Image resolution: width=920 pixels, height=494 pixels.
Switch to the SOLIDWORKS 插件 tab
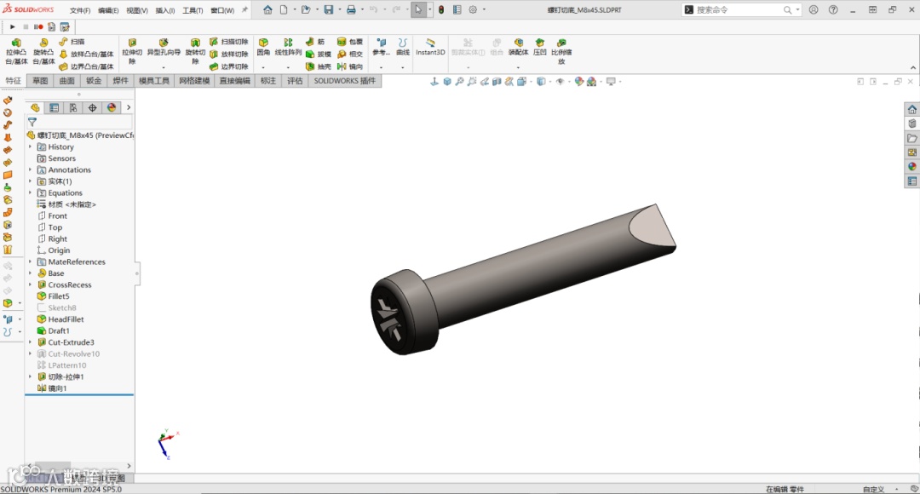[344, 81]
